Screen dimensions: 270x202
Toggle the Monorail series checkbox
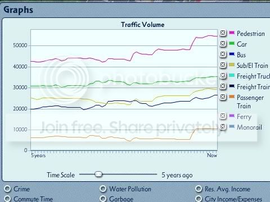pos(223,127)
